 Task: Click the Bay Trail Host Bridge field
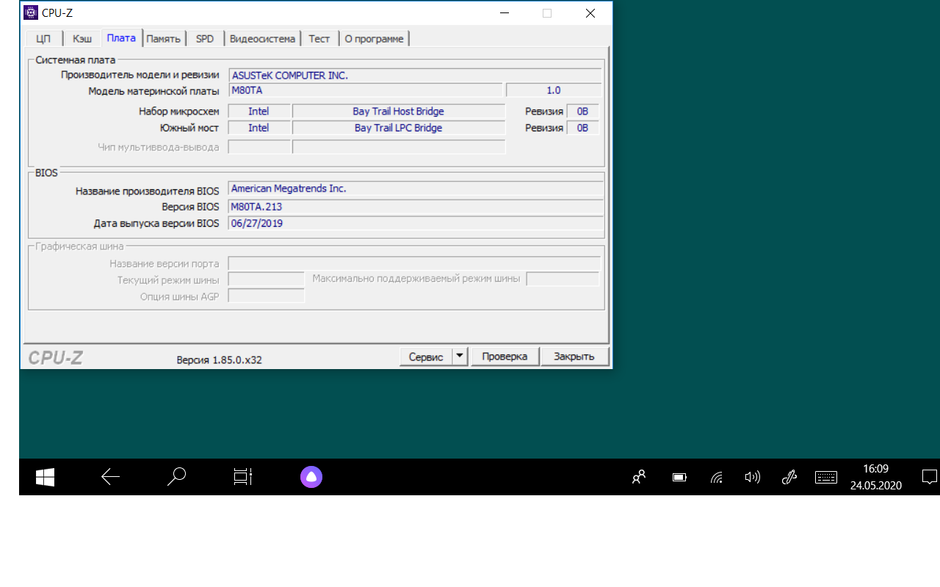tap(399, 112)
